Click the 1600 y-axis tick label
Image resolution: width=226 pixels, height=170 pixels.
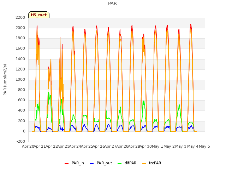(x=20, y=49)
